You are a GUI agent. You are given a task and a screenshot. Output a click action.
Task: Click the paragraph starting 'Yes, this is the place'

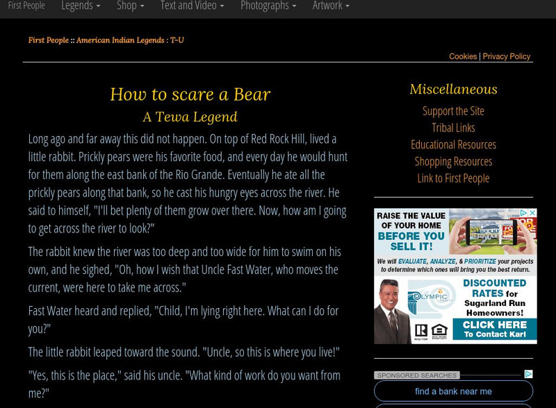(x=184, y=384)
